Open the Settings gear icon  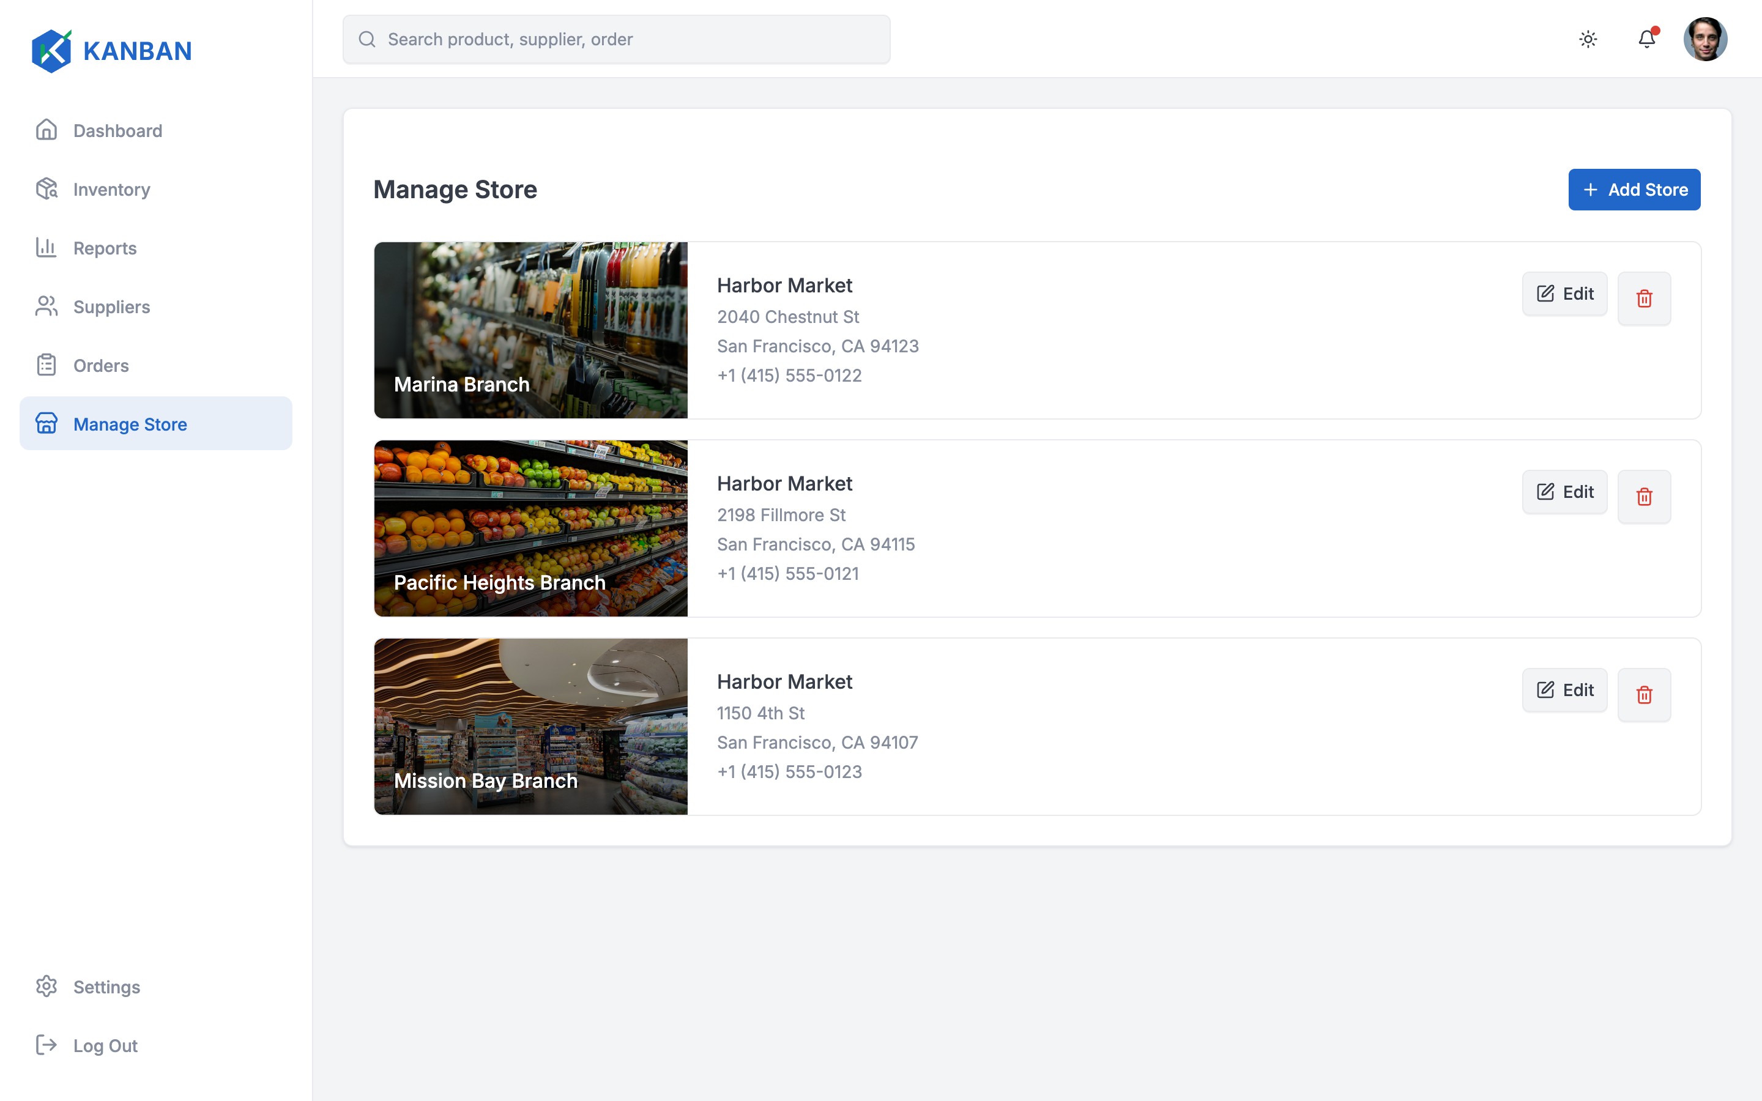point(46,986)
